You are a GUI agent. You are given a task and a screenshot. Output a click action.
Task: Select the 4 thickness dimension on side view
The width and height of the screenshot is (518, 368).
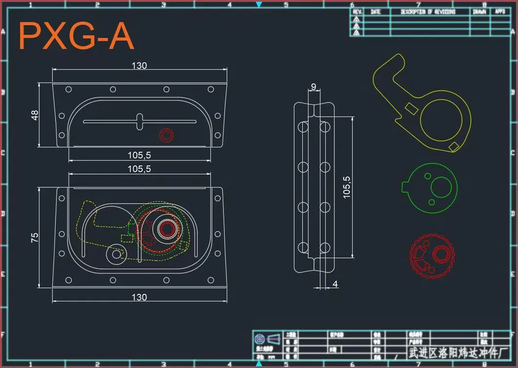pyautogui.click(x=335, y=284)
